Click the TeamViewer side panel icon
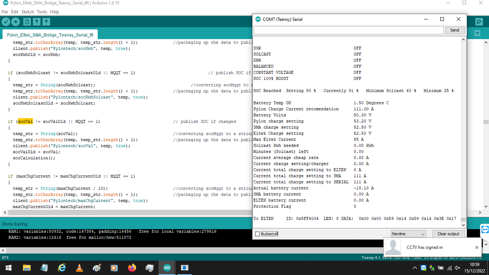The width and height of the screenshot is (489, 275). point(485,230)
